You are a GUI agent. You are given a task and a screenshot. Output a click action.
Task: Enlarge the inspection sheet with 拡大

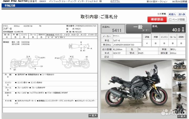coord(93,115)
